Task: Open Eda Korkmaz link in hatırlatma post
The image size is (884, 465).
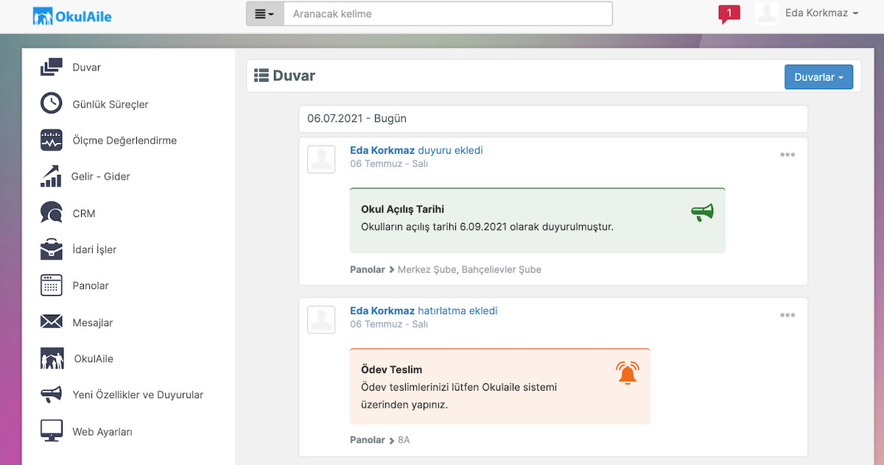Action: [382, 310]
